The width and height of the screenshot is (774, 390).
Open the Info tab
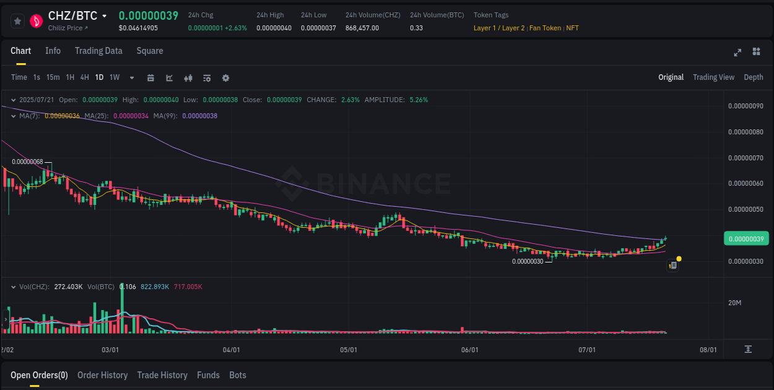(x=53, y=51)
